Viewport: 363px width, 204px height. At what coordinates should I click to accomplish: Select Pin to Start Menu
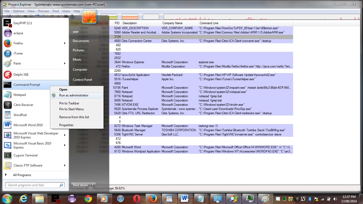(77, 109)
